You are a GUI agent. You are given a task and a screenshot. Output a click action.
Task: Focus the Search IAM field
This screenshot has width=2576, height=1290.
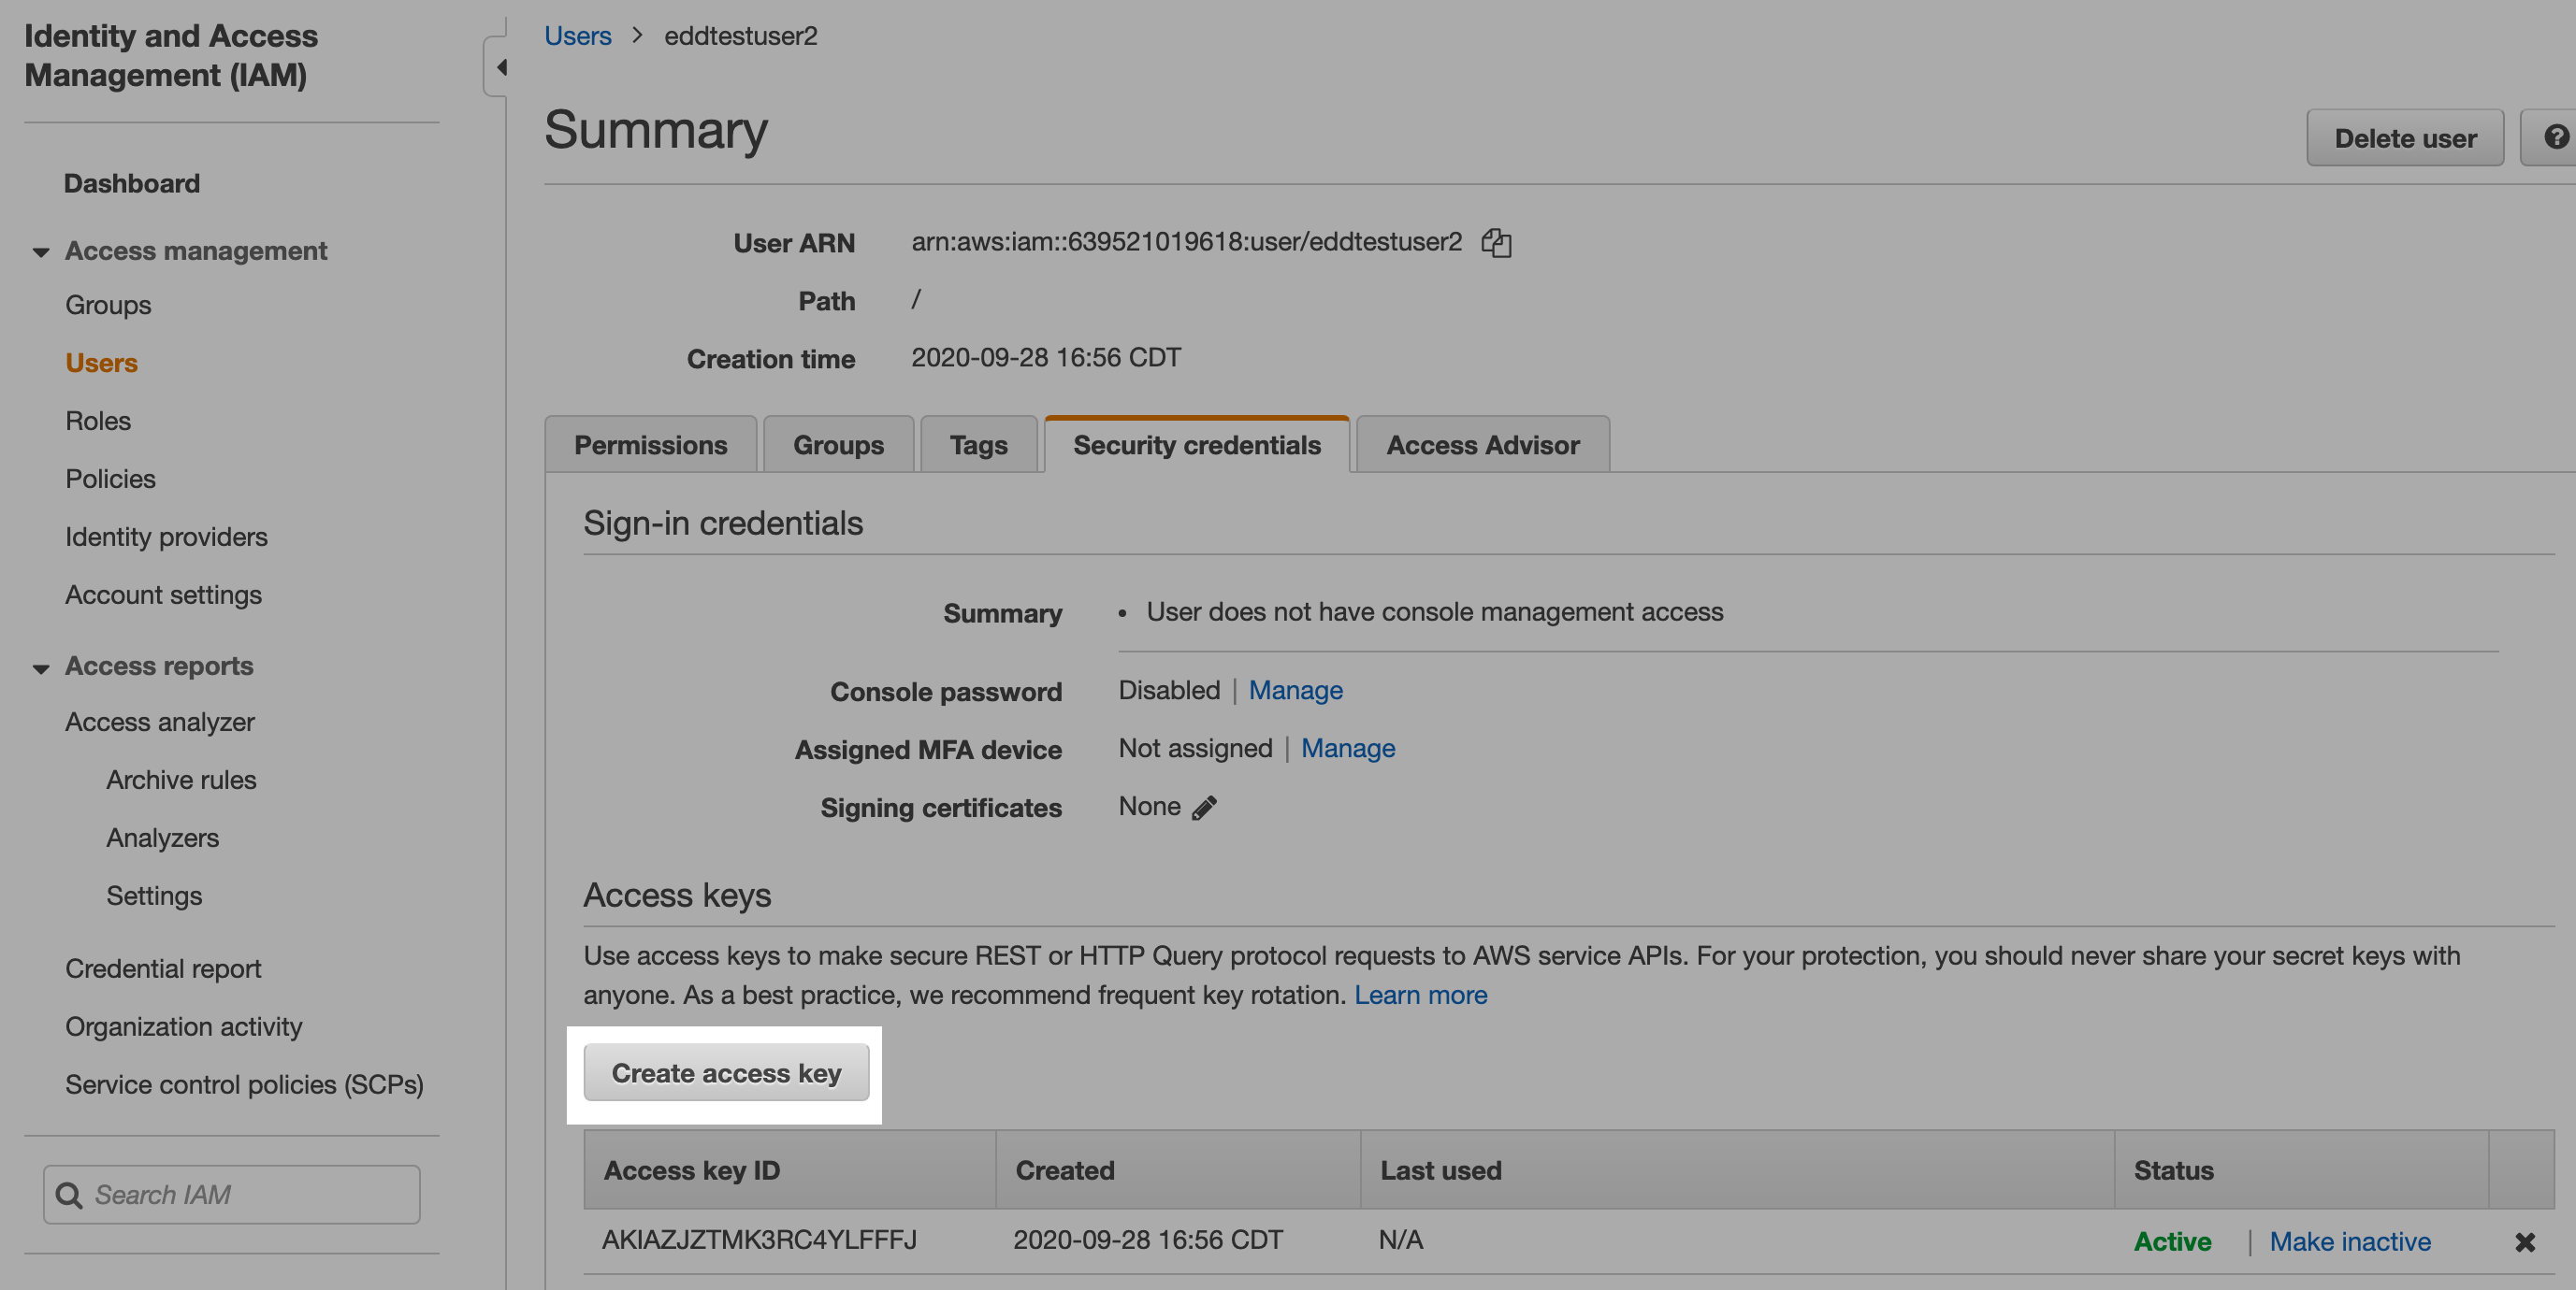tap(232, 1194)
